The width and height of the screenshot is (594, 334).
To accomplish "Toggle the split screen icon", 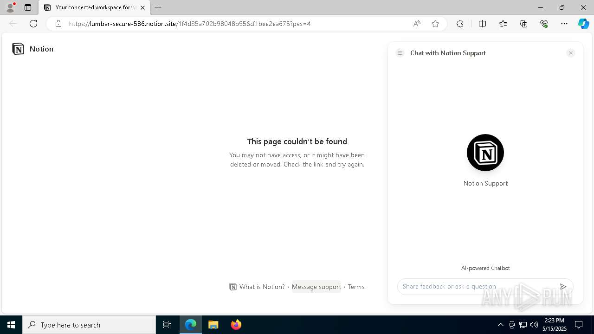I will point(482,24).
